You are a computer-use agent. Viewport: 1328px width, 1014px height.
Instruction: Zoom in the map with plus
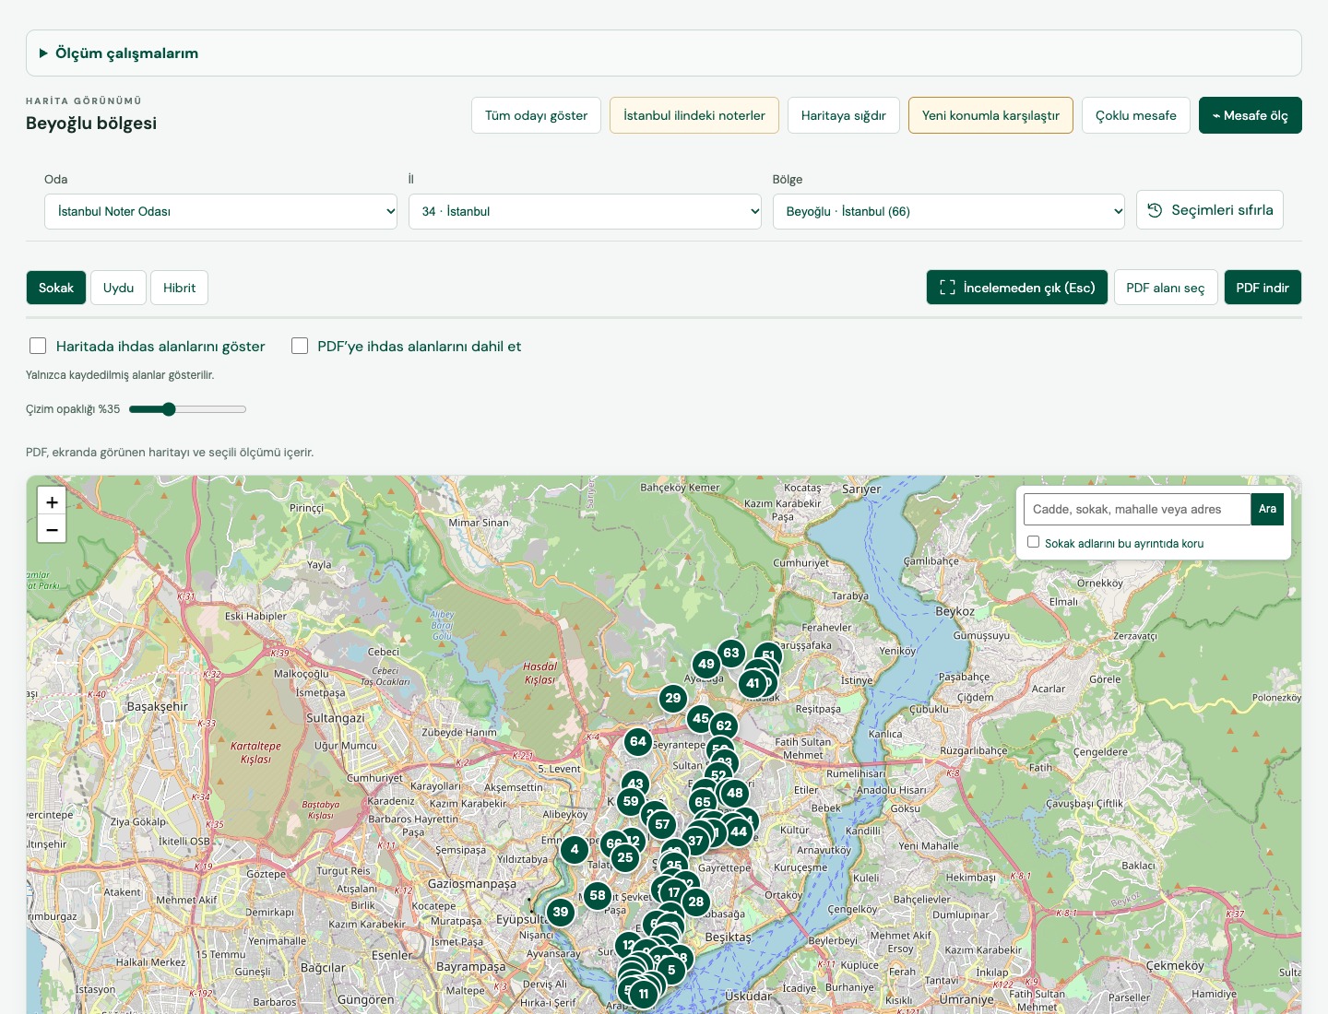52,502
